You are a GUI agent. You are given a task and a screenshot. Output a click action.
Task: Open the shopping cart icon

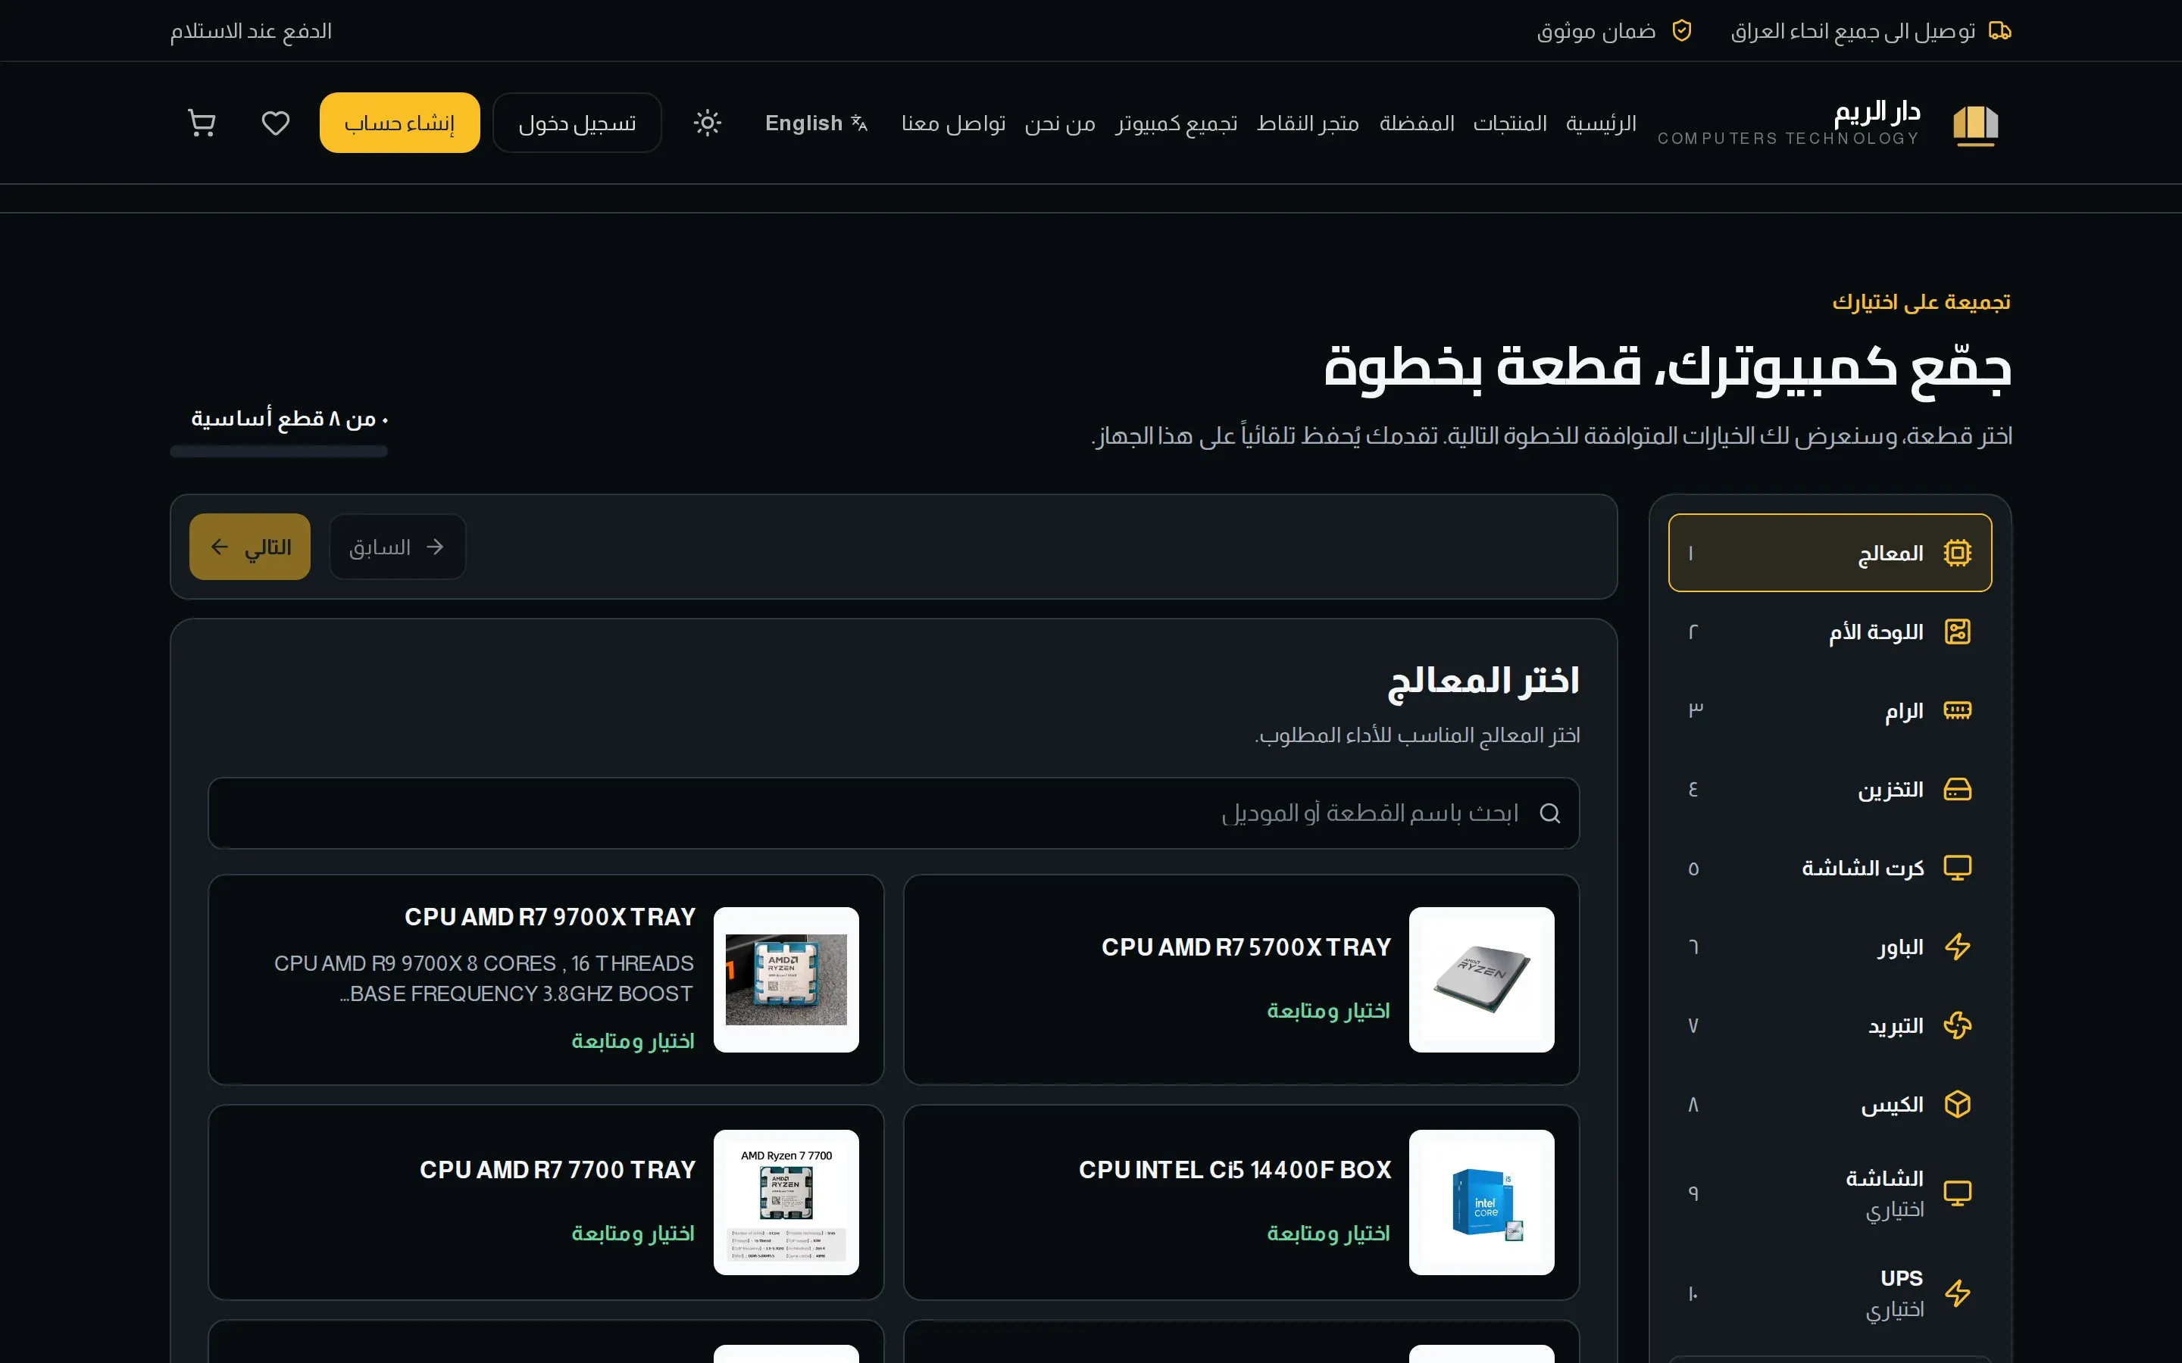pyautogui.click(x=201, y=123)
